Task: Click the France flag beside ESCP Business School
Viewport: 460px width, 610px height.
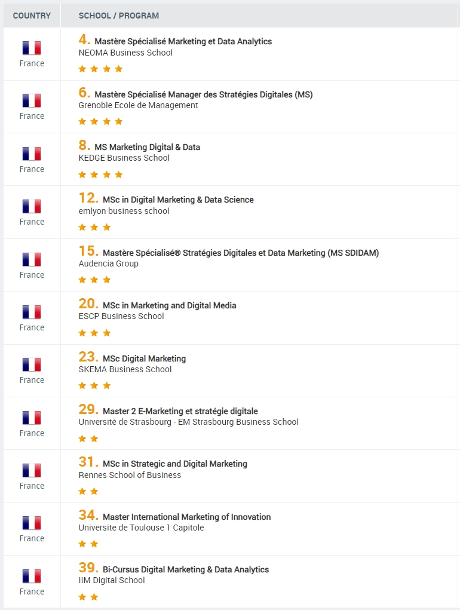Action: click(32, 312)
